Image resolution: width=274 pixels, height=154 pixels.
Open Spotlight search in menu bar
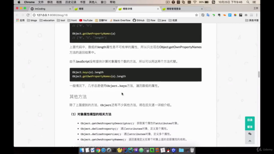pos(248,2)
